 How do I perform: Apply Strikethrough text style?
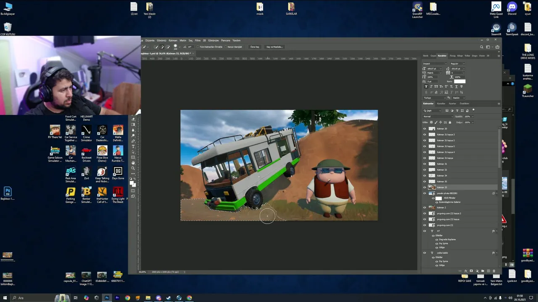click(462, 86)
